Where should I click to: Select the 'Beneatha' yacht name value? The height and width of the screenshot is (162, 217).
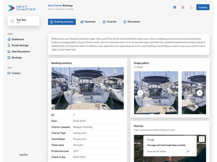pos(78,145)
